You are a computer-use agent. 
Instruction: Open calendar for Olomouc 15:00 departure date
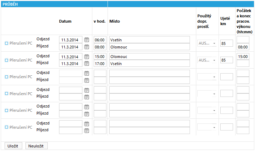[x=87, y=57]
